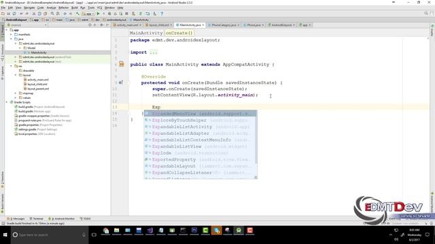Click the onCreate() breadcrumb in editor
This screenshot has width=435, height=244.
click(179, 33)
